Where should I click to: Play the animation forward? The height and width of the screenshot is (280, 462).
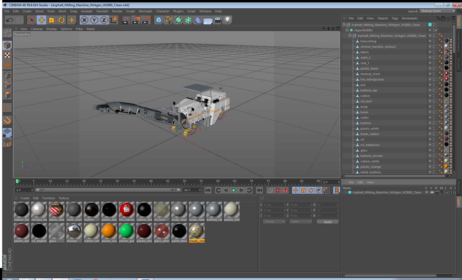[234, 190]
